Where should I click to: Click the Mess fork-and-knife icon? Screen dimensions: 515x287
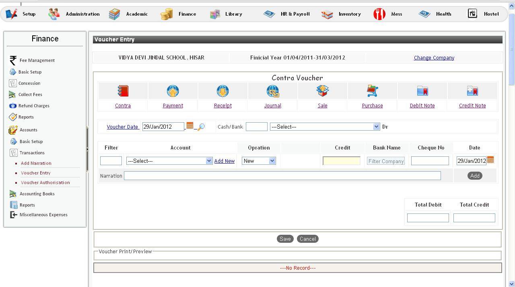(379, 14)
